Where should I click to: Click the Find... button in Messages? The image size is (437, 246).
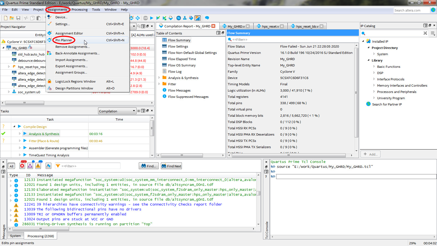coord(149,166)
